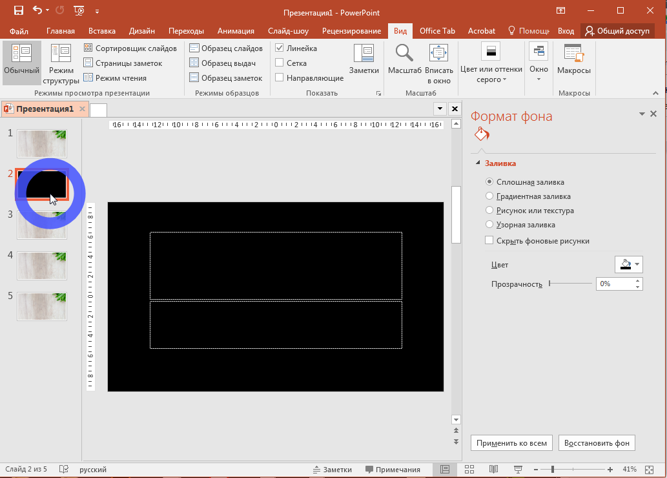Open the Slide Sorter view (Сортировщик слайдов)

point(130,48)
